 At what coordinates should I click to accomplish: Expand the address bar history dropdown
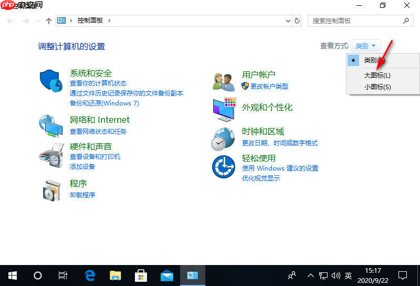click(x=288, y=21)
